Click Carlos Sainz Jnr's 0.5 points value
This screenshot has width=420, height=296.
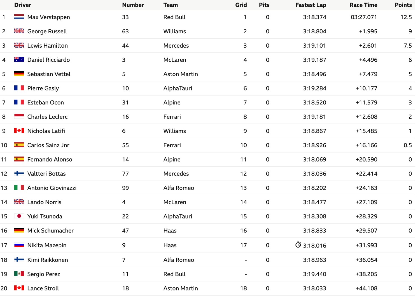pyautogui.click(x=408, y=145)
